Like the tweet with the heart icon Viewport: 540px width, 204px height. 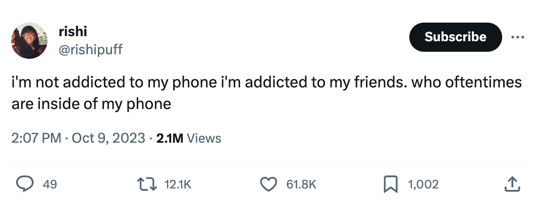click(x=268, y=184)
